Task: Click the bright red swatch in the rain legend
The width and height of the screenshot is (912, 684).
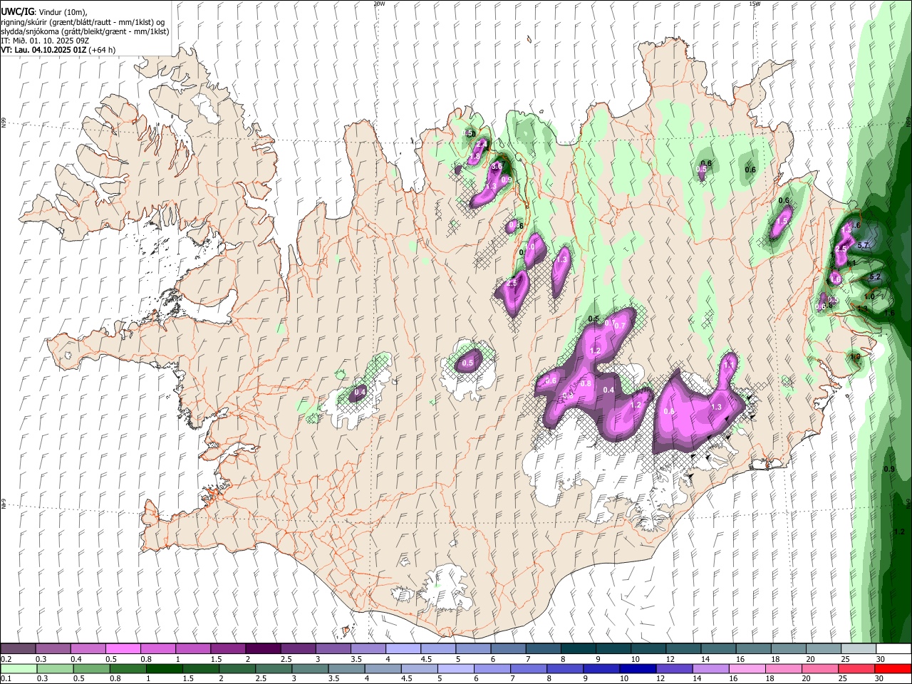Action: (x=893, y=669)
